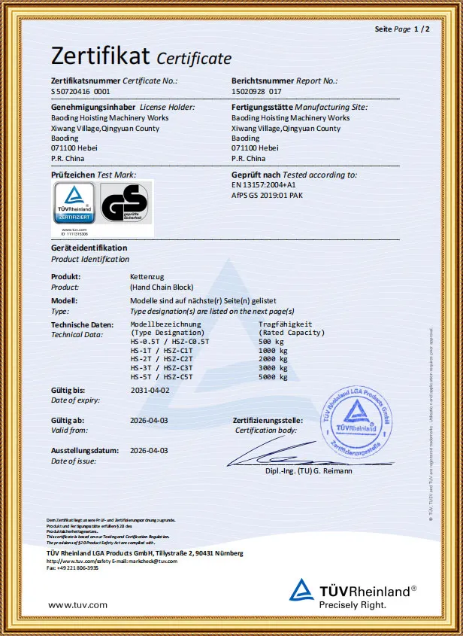Click the Prüfzeichen Test Mark label
463x636 pixels.
pos(93,175)
